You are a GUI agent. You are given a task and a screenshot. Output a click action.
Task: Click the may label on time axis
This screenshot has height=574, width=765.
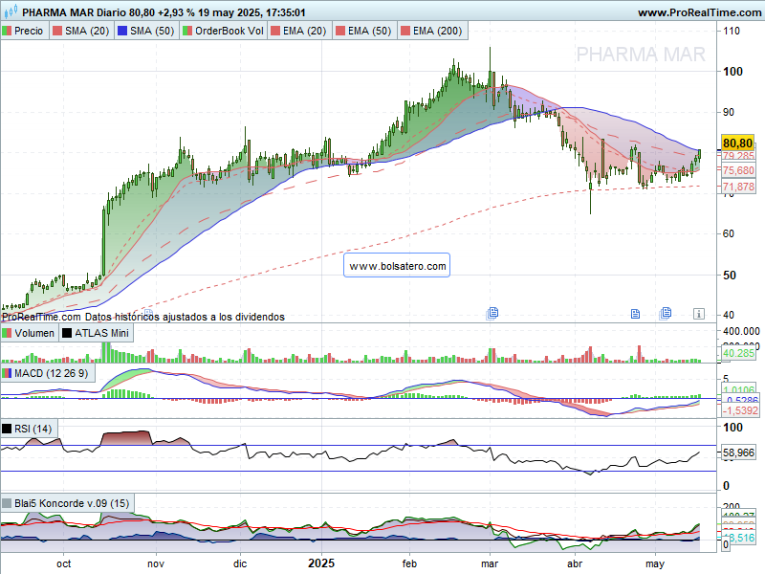coord(655,564)
